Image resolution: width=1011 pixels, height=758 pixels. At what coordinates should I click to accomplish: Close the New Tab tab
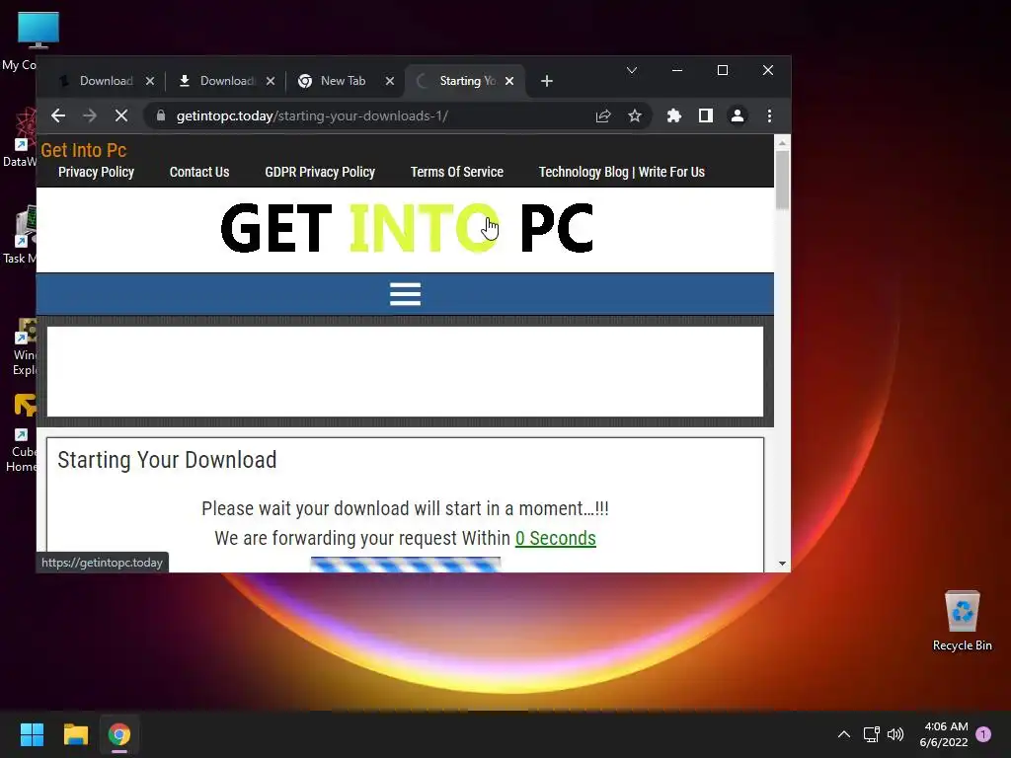point(389,81)
